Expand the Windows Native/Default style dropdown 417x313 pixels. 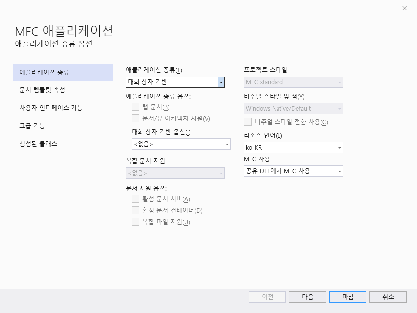pyautogui.click(x=293, y=109)
